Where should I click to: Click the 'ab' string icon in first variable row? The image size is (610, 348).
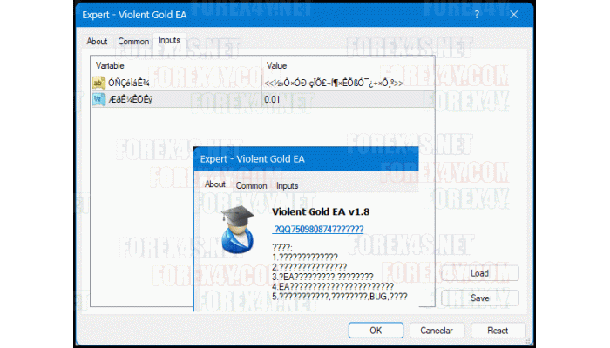[98, 84]
